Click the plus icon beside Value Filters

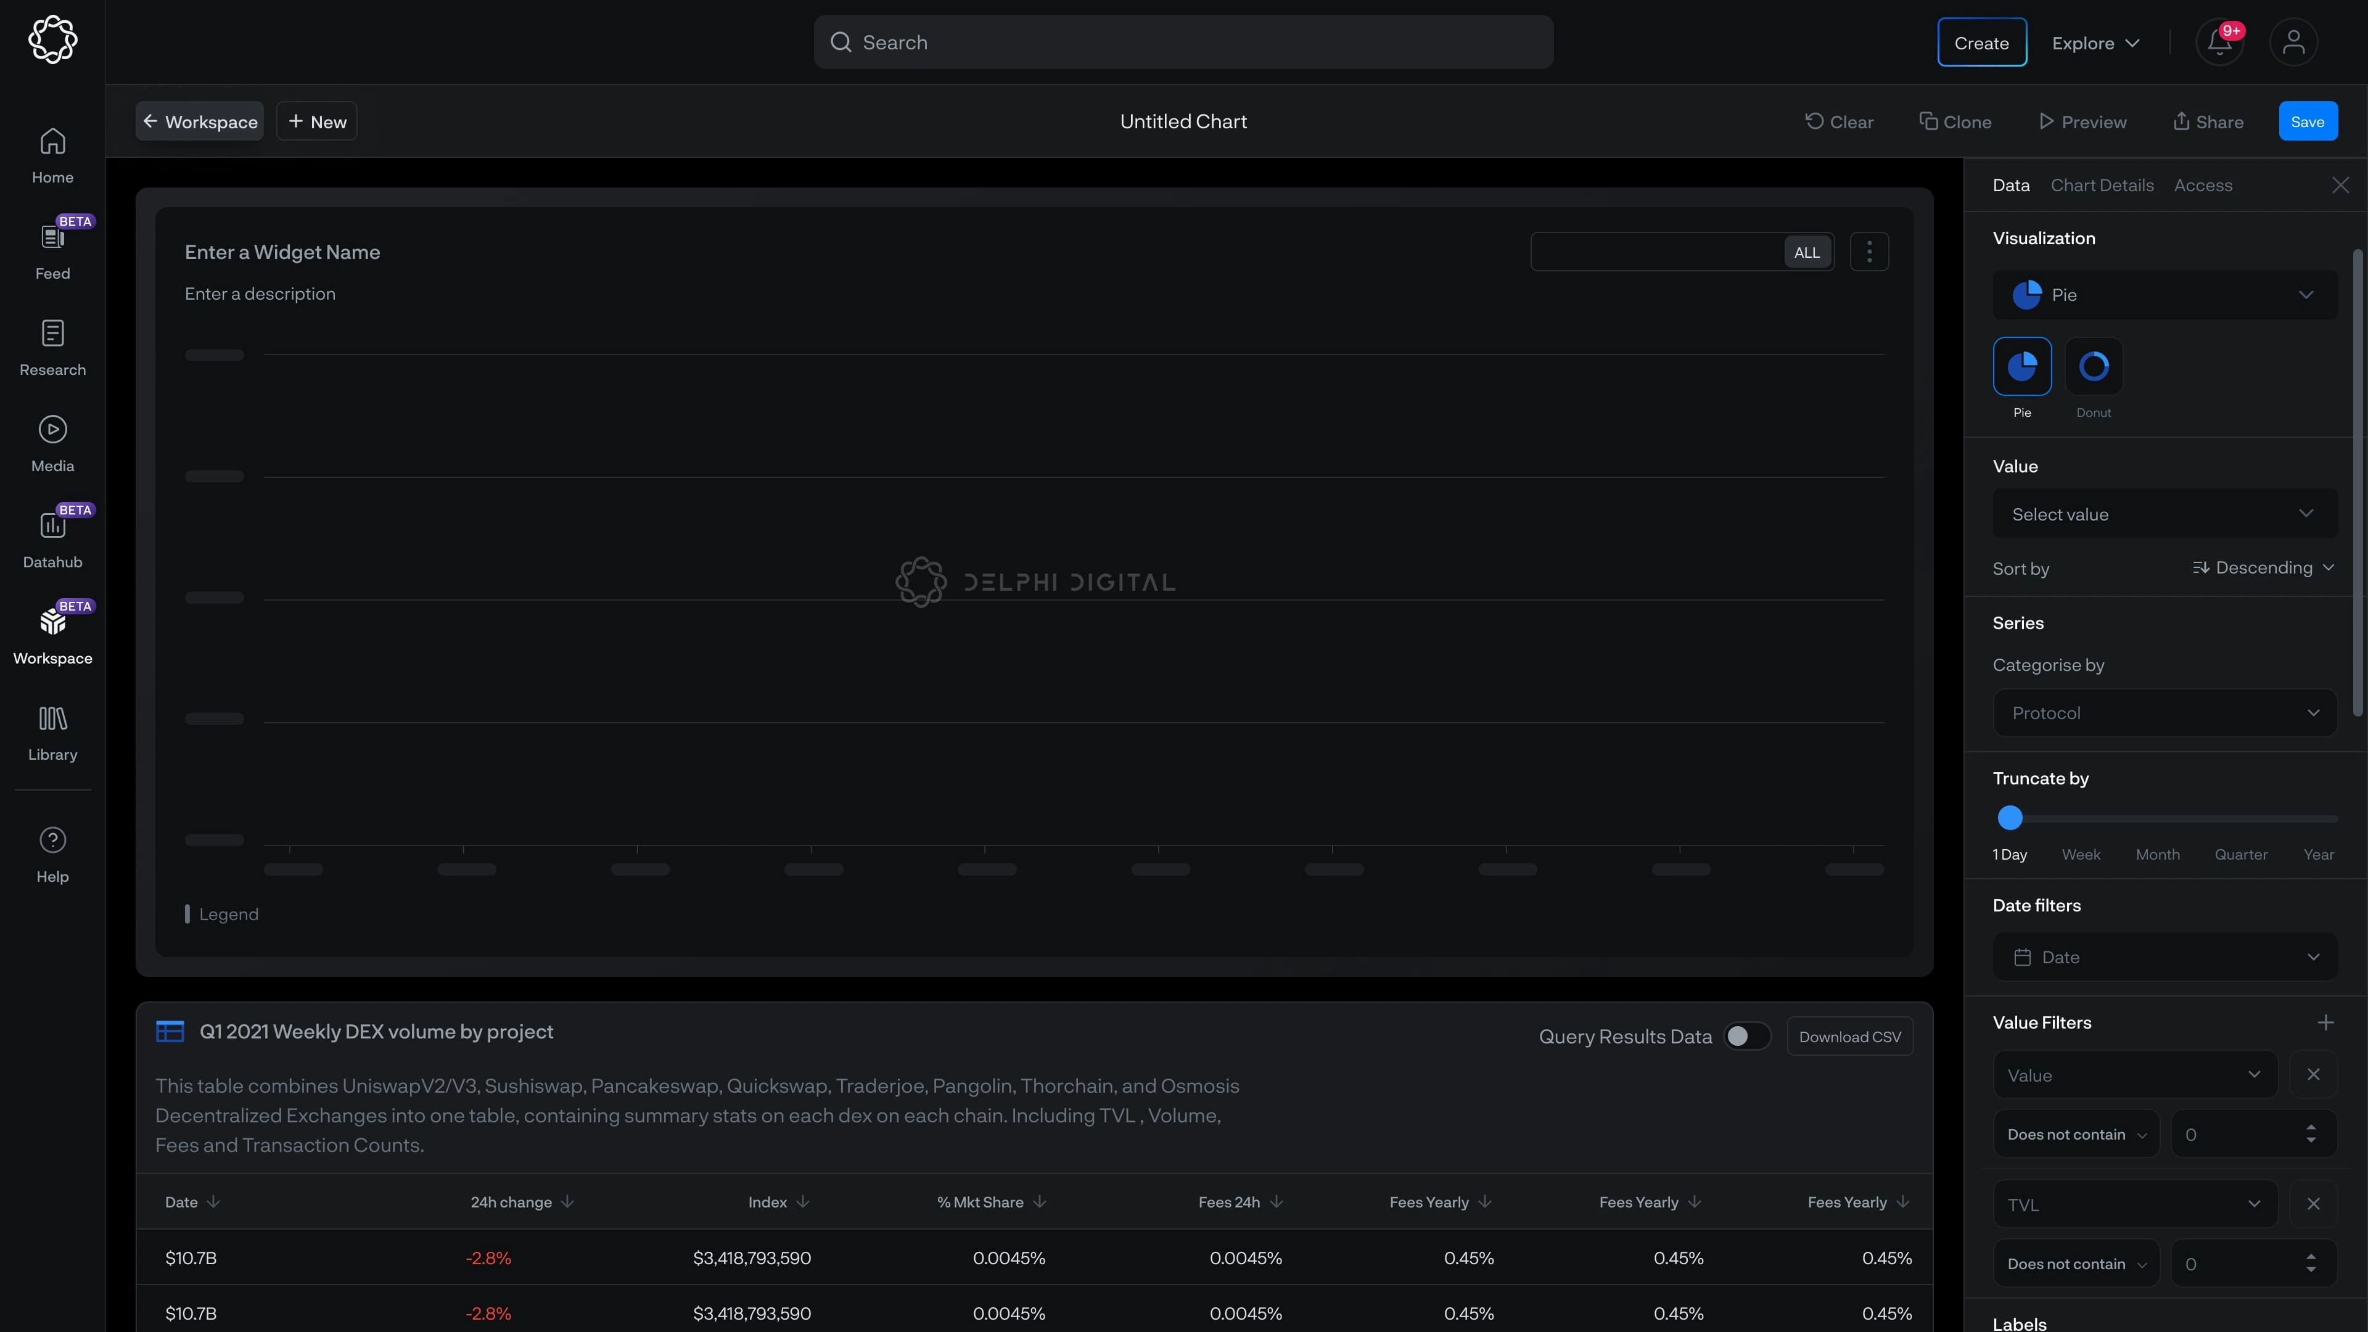(x=2325, y=1022)
